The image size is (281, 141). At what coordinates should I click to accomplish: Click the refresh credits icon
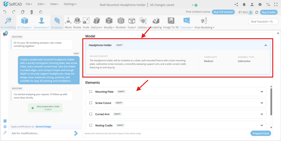(x=257, y=12)
